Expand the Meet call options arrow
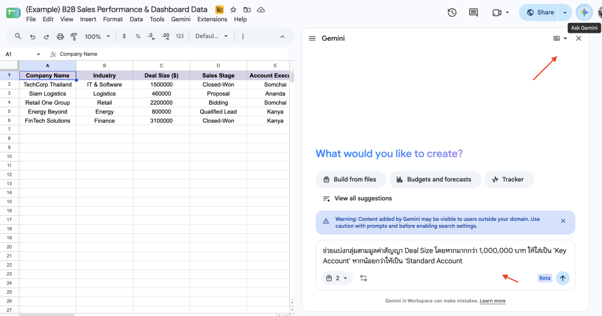This screenshot has height=316, width=602. pyautogui.click(x=507, y=13)
